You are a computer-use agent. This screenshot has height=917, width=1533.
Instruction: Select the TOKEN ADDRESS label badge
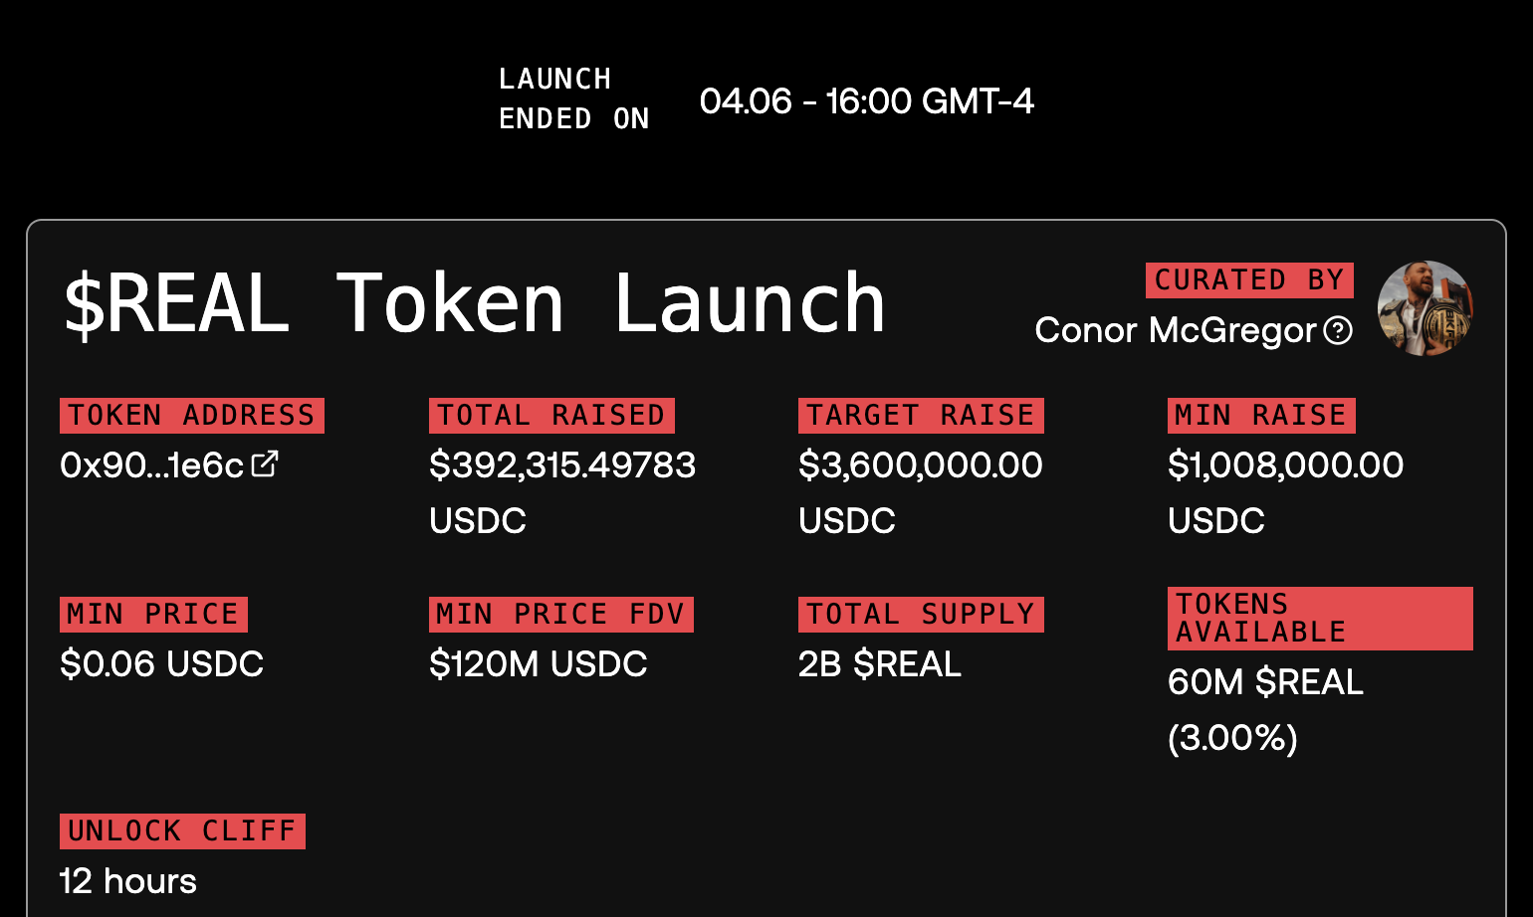(x=191, y=415)
